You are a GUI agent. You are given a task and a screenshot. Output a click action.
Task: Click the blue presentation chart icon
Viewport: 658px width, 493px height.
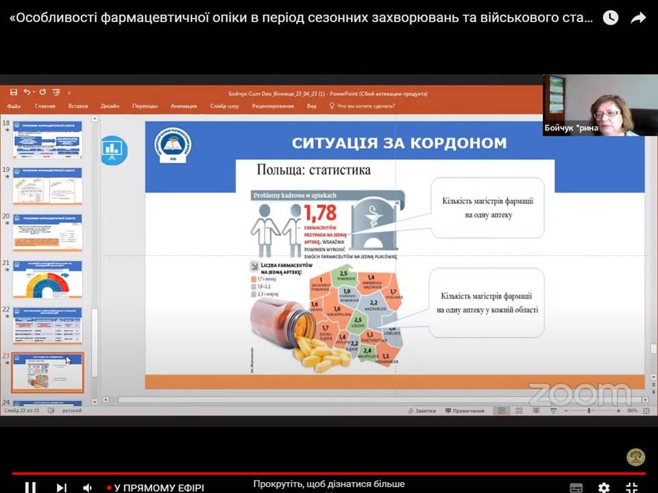[x=114, y=150]
